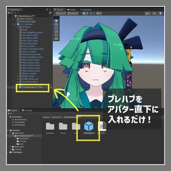171x171 pixels.
Task: Open Hierarchy create (+) dropdown
Action: coord(10,13)
